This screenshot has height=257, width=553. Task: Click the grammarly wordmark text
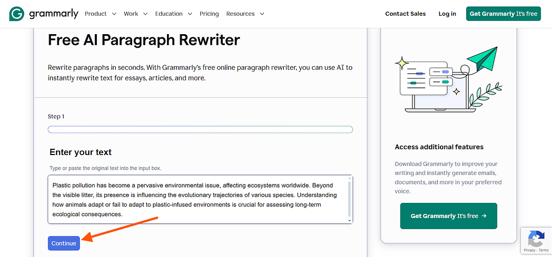tap(54, 14)
